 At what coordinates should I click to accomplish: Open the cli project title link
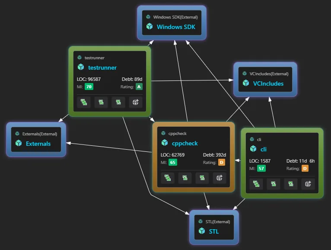point(264,149)
